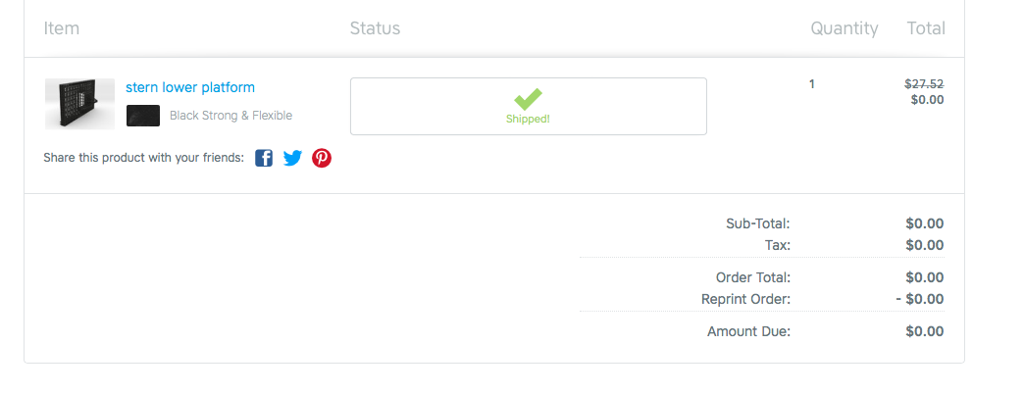Viewport: 1024px width, 394px height.
Task: Open the stern lower platform thumbnail
Action: coord(79,104)
